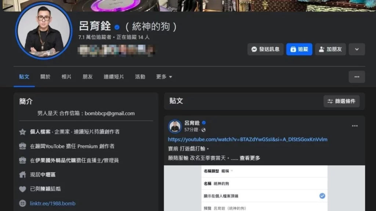
Task: Open the 名稱類型 暱稱 dropdown
Action: 227,171
